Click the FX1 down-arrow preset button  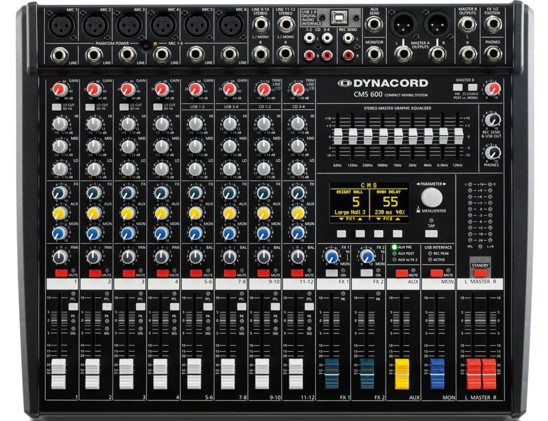click(341, 234)
